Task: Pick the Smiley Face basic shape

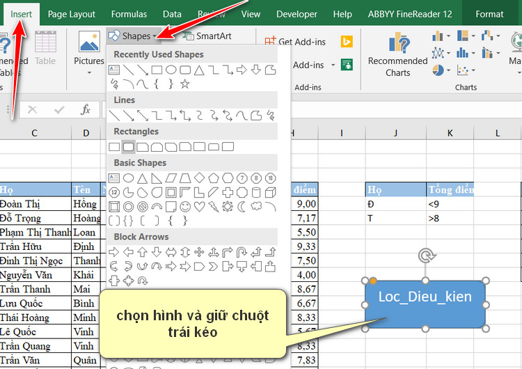Action: (x=185, y=207)
